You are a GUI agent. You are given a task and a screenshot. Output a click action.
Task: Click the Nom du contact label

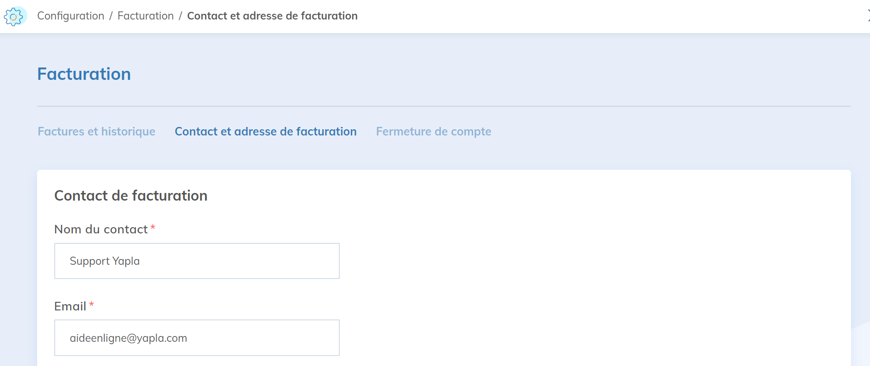click(101, 229)
